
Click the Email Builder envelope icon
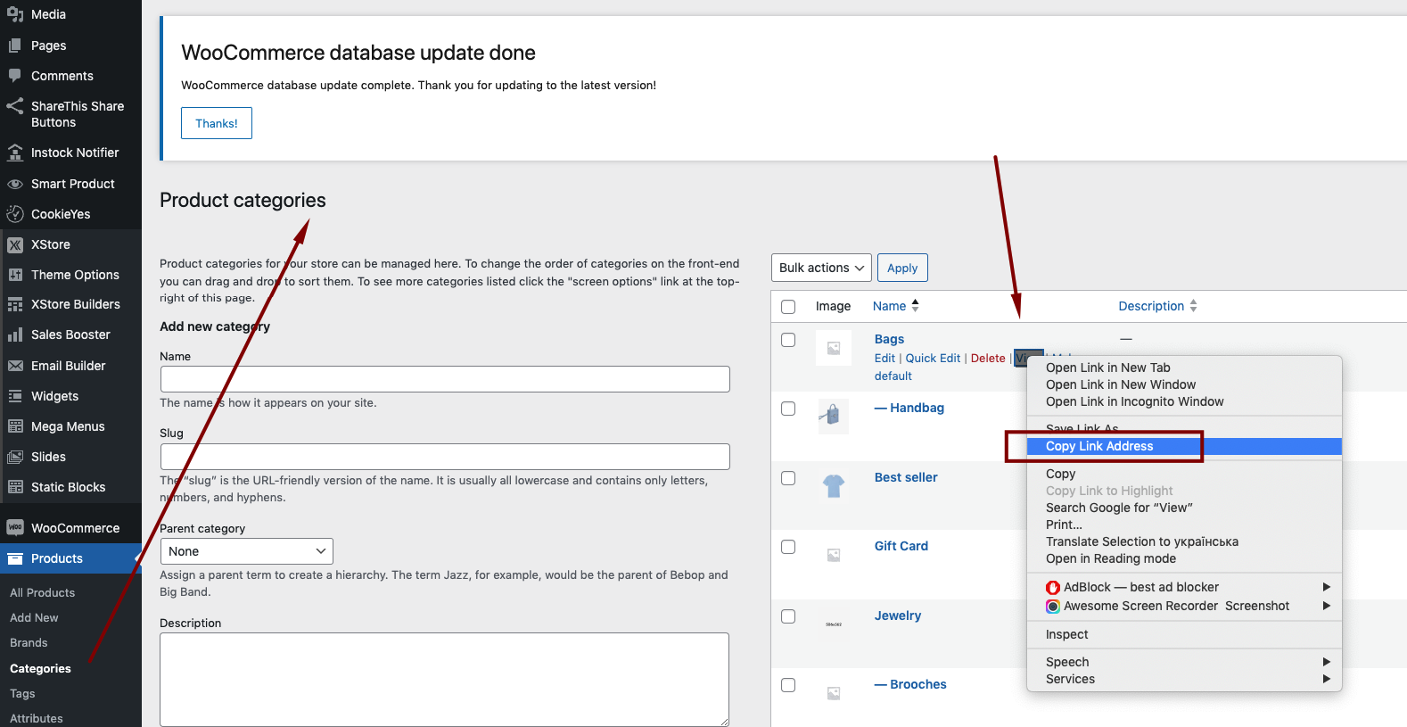pos(15,366)
